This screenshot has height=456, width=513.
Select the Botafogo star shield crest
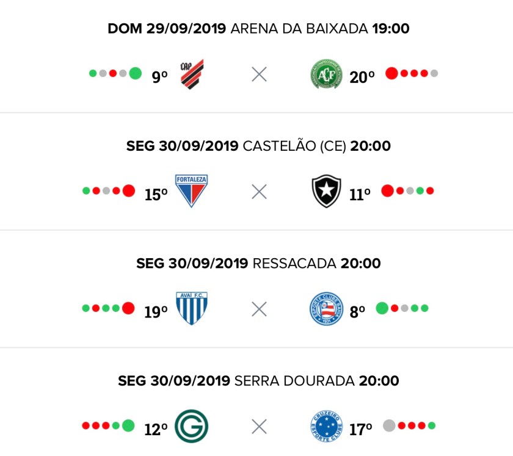326,192
